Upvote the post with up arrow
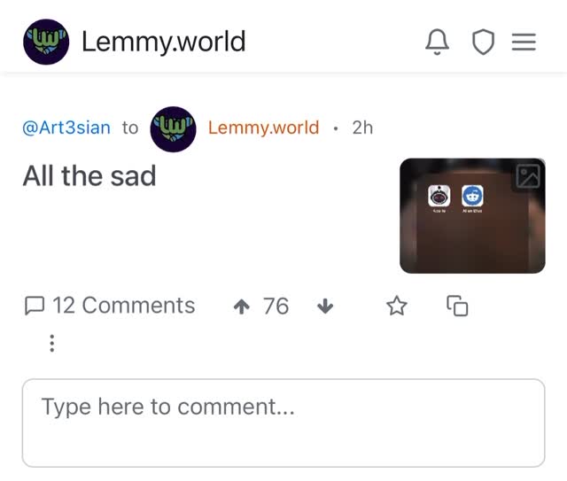The width and height of the screenshot is (567, 481). point(242,306)
